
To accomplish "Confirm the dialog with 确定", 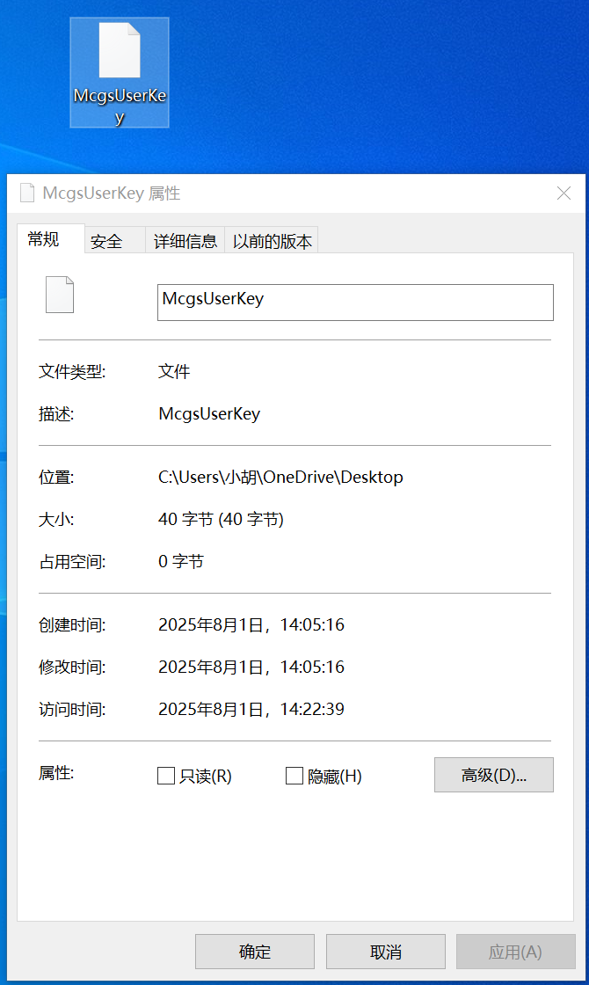I will [255, 952].
